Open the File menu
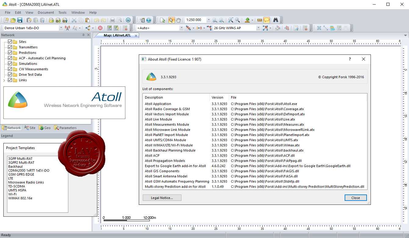Viewport: 409px width, 238px height. pos(8,12)
